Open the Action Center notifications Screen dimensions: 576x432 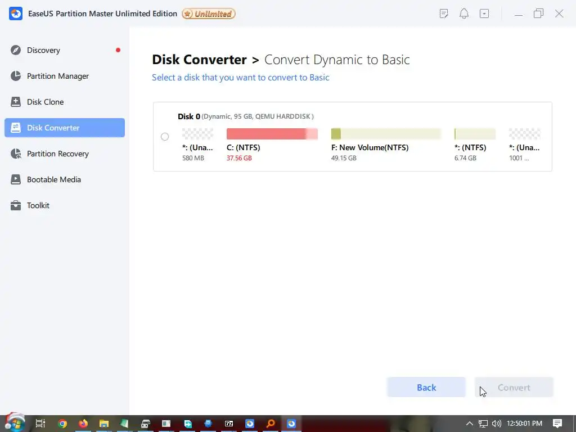coord(557,424)
